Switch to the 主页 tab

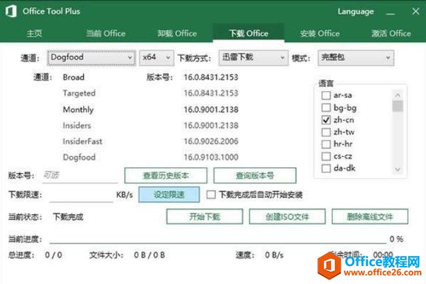click(x=35, y=33)
